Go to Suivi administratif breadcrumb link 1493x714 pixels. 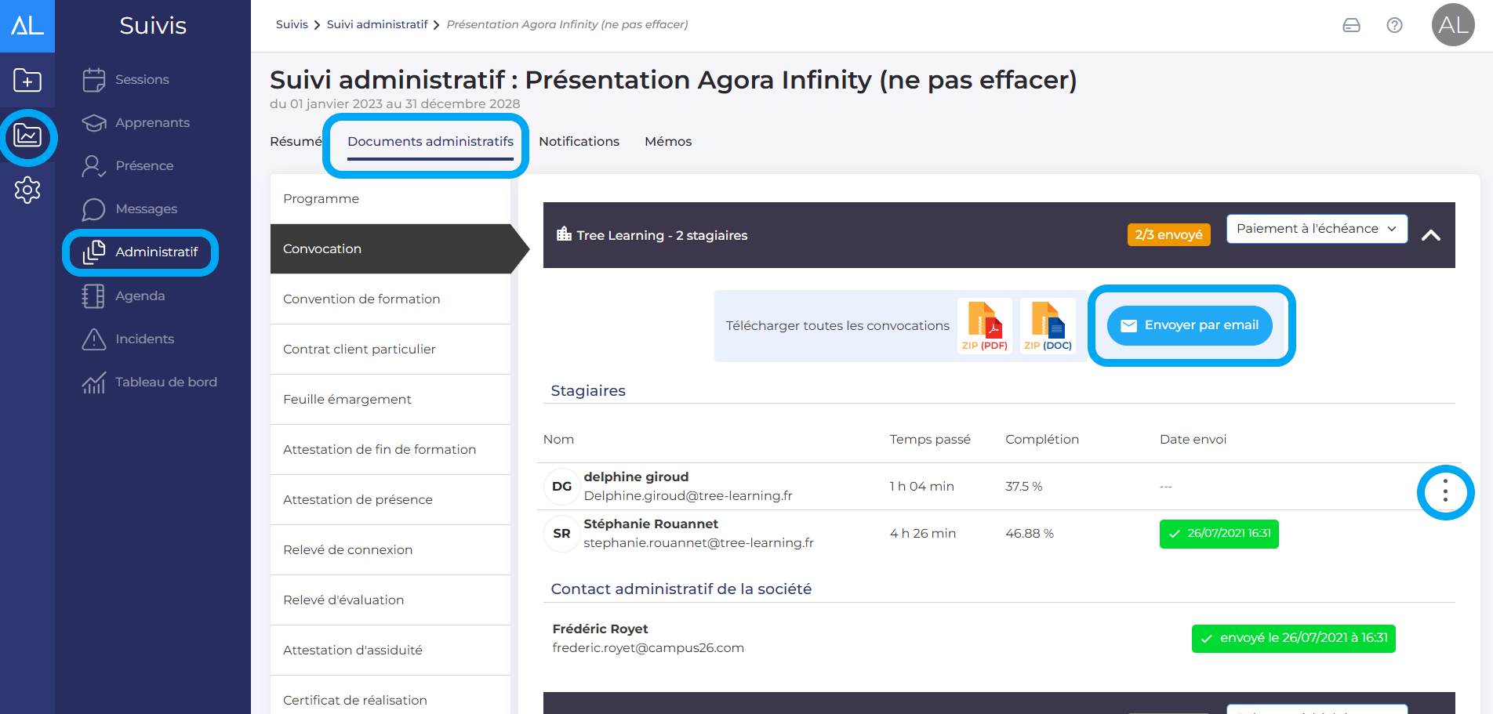point(377,24)
